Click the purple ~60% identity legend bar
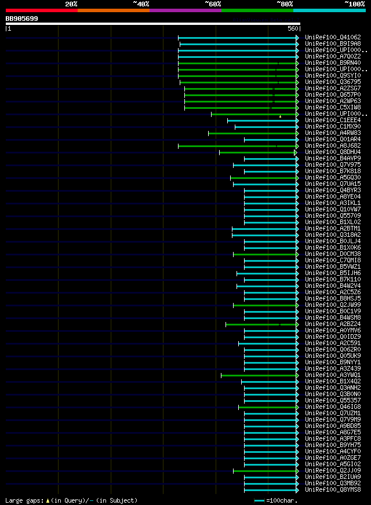 point(185,10)
